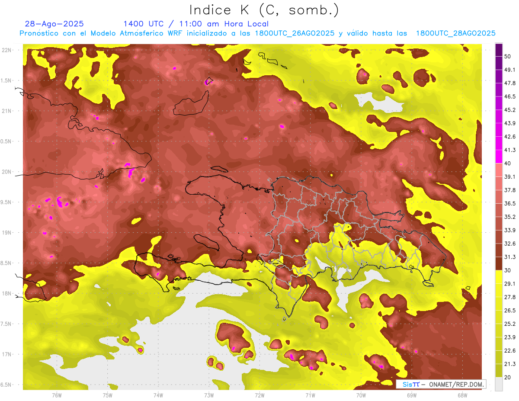Viewport: 519px width, 401px height.
Task: Click the "17N" latitude axis label
Action: pos(7,355)
